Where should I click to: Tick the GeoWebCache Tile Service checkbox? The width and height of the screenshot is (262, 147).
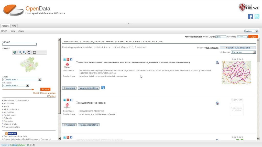pos(77,103)
